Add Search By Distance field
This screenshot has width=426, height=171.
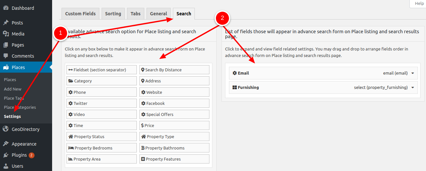[174, 70]
